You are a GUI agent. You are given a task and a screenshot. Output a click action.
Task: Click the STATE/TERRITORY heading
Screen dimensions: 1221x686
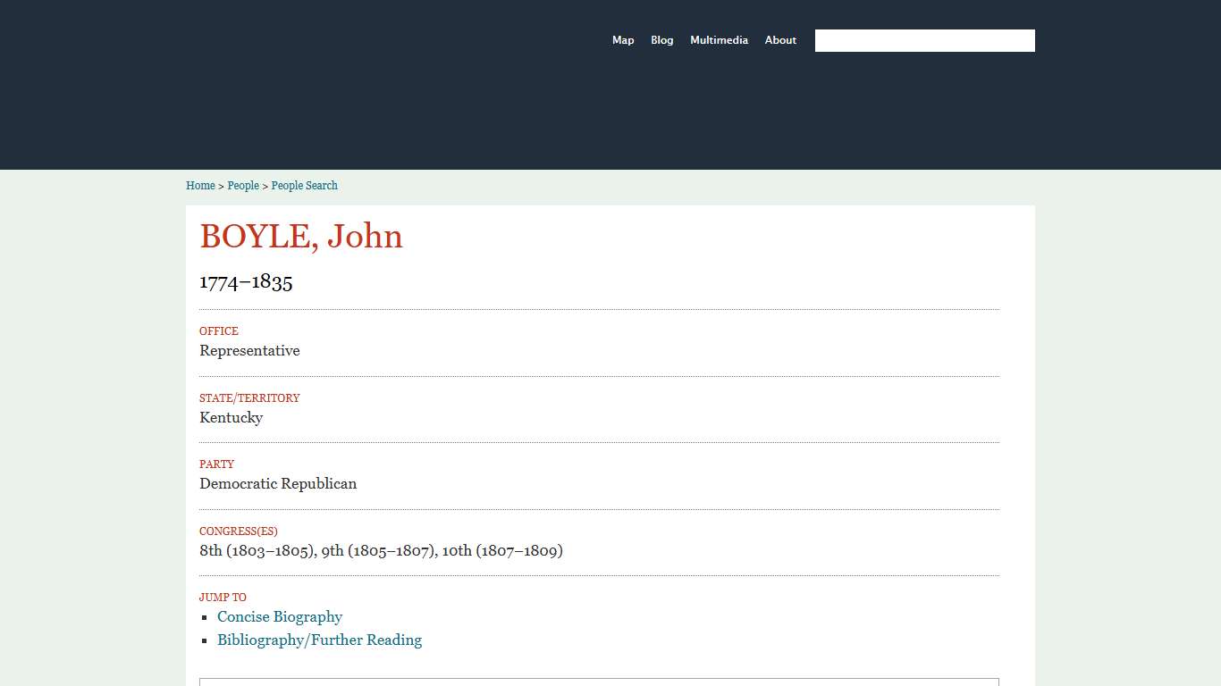click(x=249, y=398)
